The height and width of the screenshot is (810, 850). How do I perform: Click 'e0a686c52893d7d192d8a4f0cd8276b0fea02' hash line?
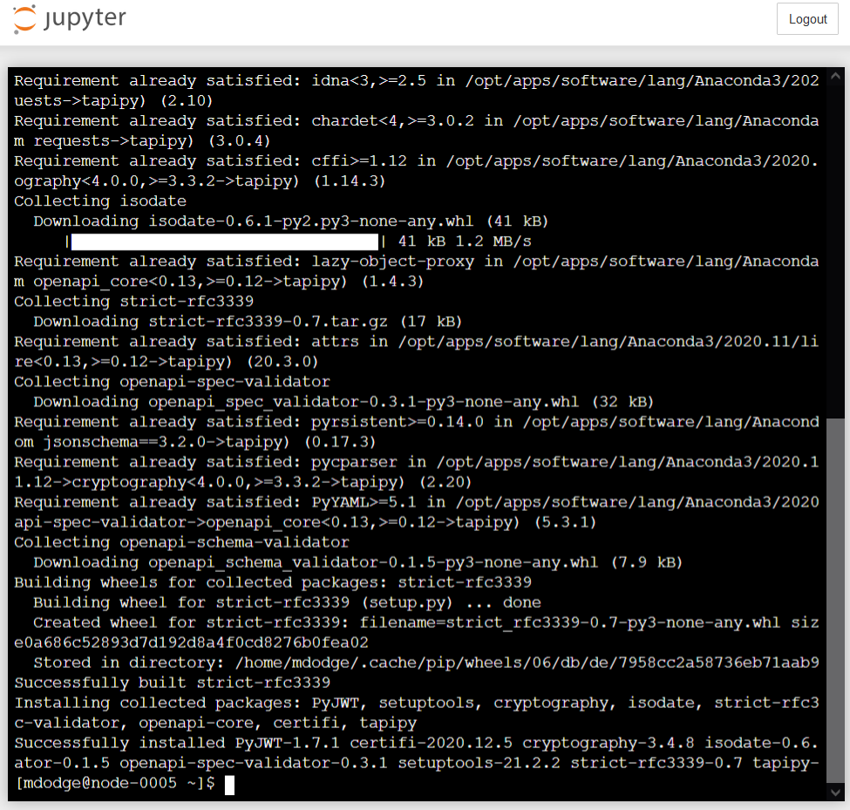(191, 643)
